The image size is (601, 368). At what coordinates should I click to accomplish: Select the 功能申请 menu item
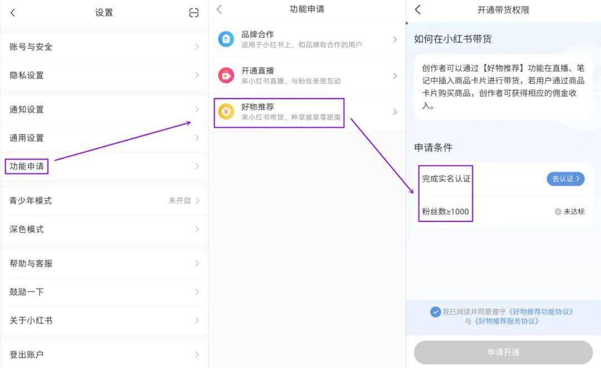(x=104, y=166)
